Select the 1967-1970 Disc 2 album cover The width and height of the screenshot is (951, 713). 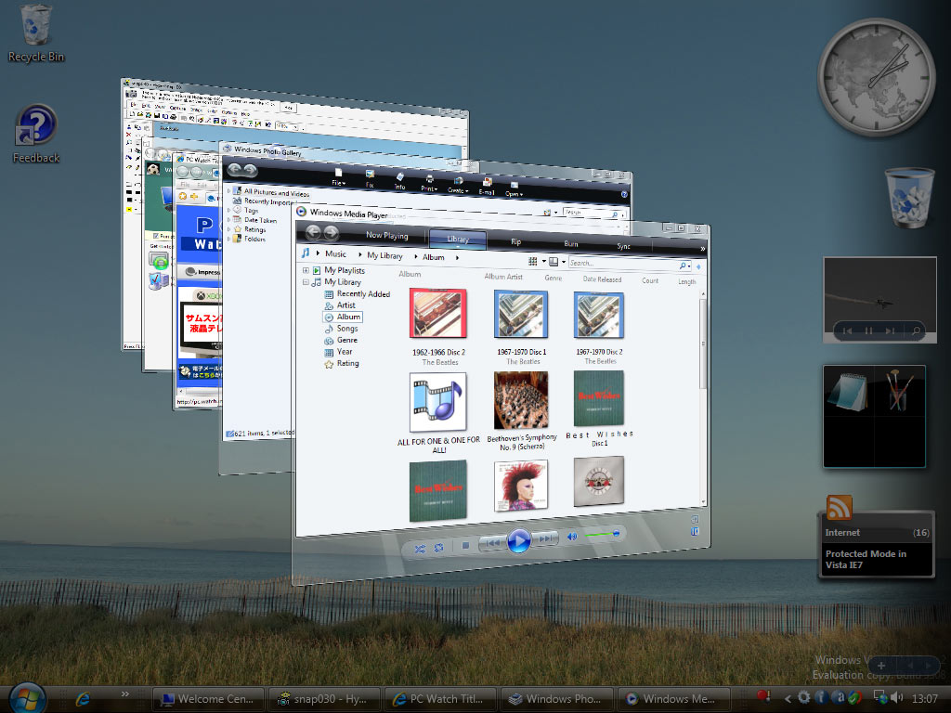tap(599, 316)
